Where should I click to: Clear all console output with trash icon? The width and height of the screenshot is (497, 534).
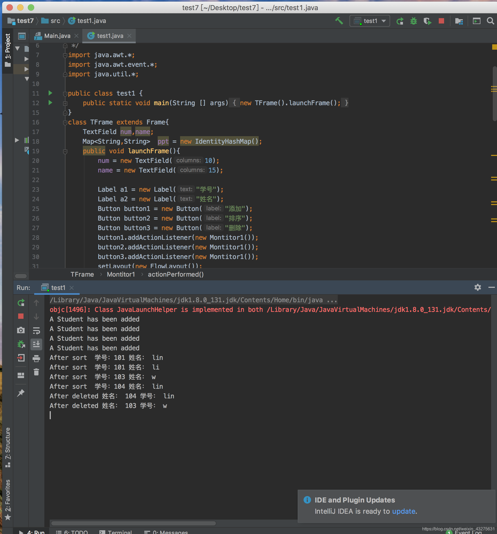[x=36, y=372]
